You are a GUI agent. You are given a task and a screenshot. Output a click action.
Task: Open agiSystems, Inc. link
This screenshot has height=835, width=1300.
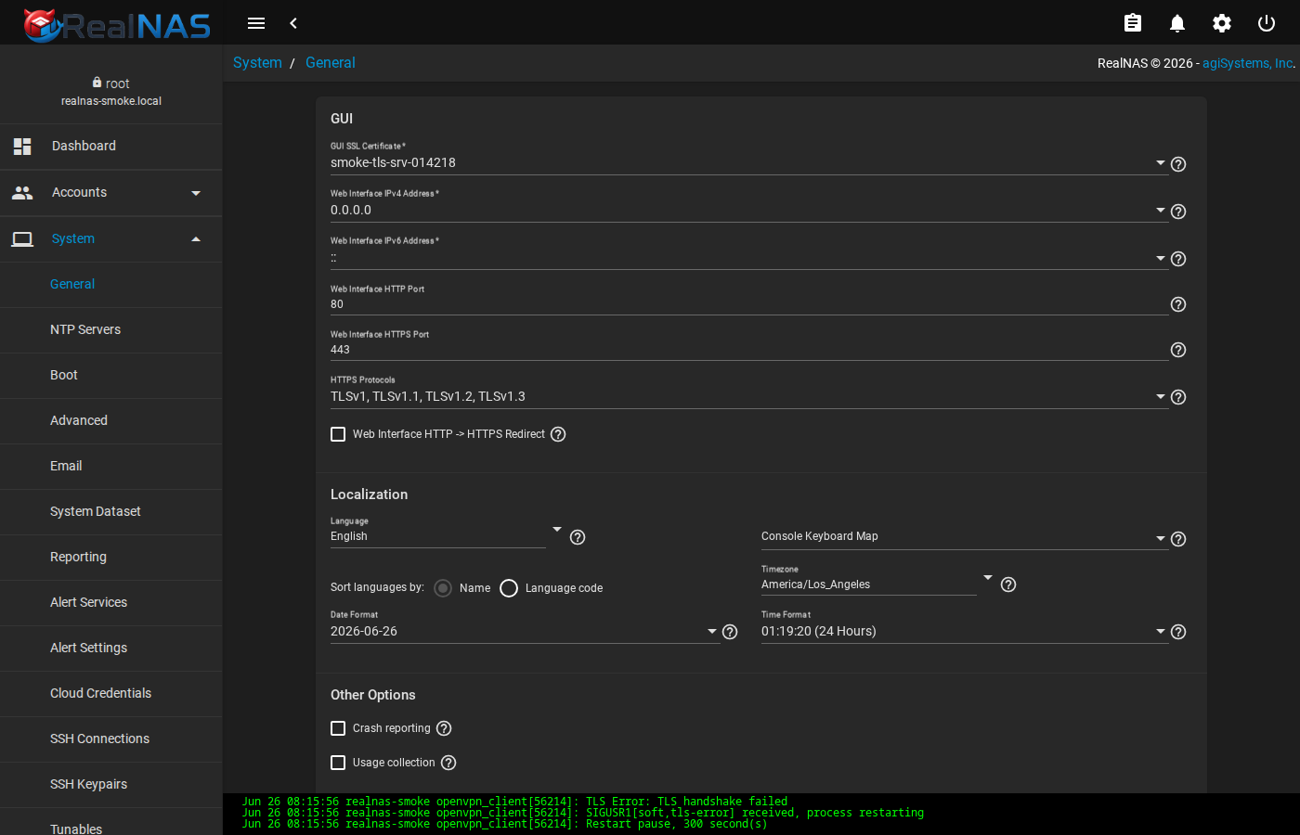point(1248,63)
